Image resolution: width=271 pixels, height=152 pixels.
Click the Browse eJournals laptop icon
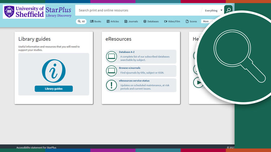pos(112,71)
